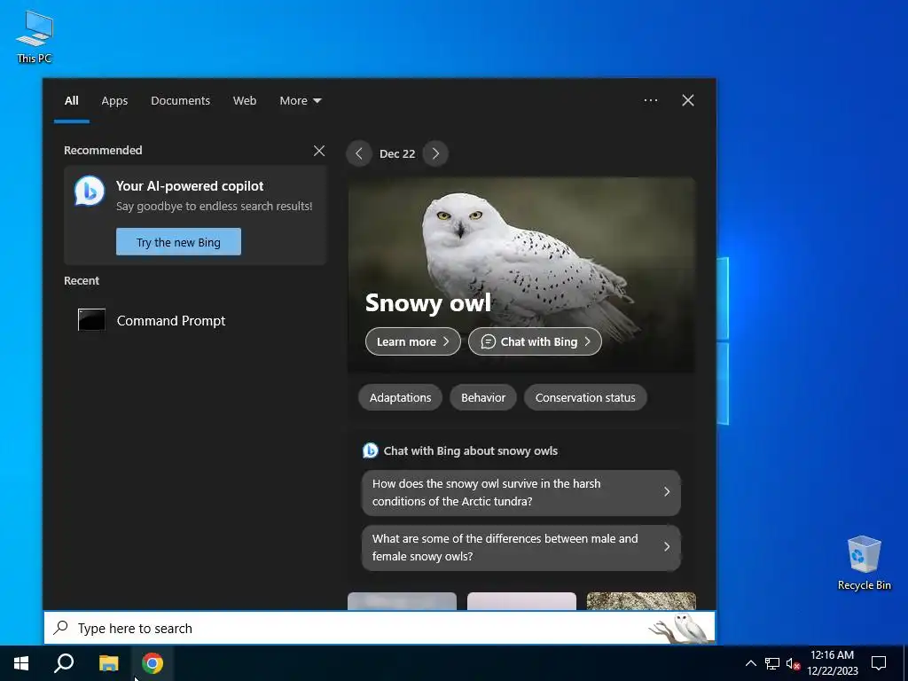This screenshot has width=908, height=681.
Task: Open This PC desktop icon
Action: coord(35,37)
